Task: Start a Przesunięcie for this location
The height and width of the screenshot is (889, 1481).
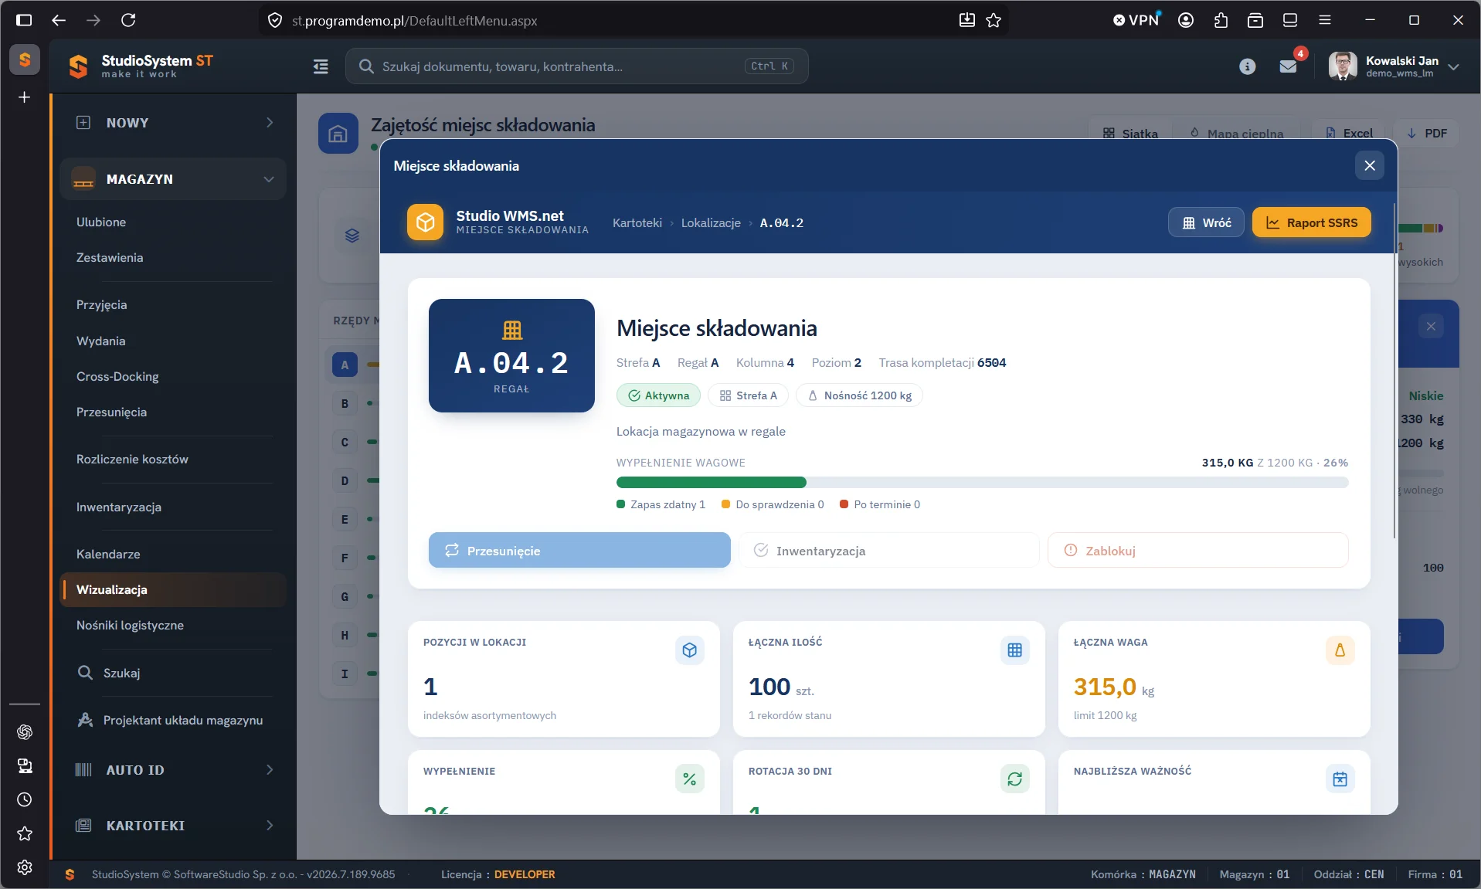Action: pyautogui.click(x=579, y=550)
